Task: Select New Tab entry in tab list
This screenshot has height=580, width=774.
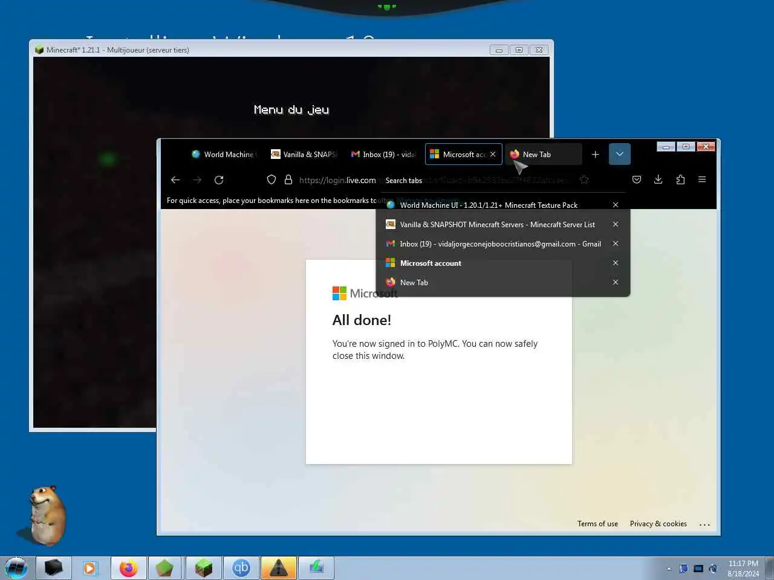Action: pos(414,282)
